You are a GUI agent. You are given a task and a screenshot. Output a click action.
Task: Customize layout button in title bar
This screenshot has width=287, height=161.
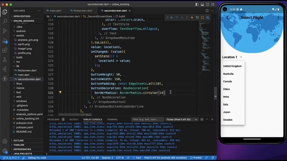tap(213, 4)
